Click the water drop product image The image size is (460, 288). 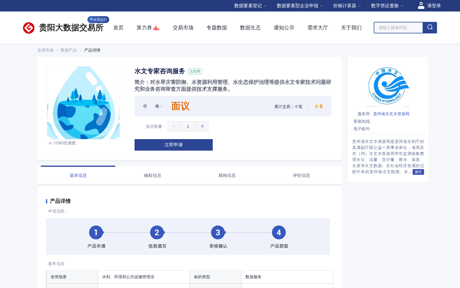(x=83, y=103)
